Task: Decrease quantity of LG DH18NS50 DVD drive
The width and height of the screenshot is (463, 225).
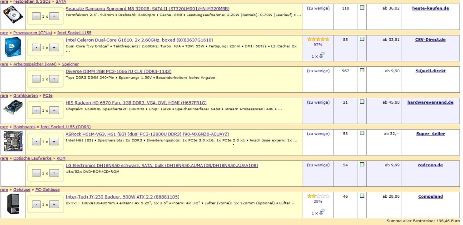Action: (36, 173)
